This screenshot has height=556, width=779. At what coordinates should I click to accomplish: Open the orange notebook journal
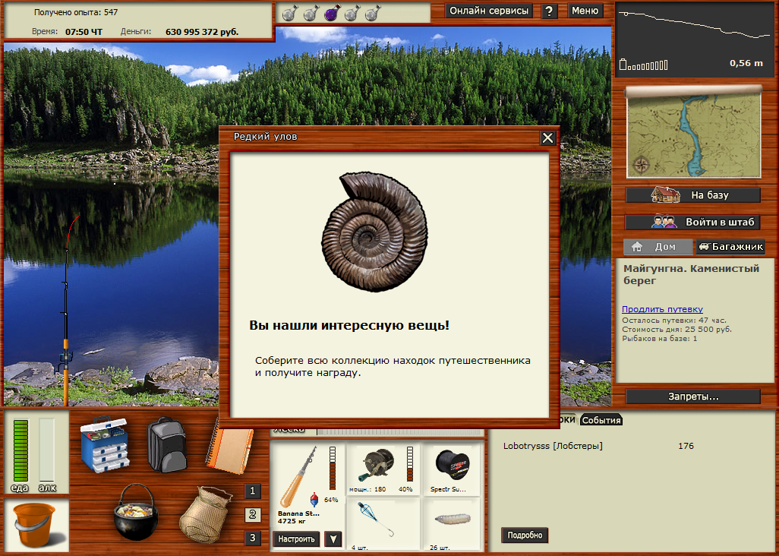point(229,447)
